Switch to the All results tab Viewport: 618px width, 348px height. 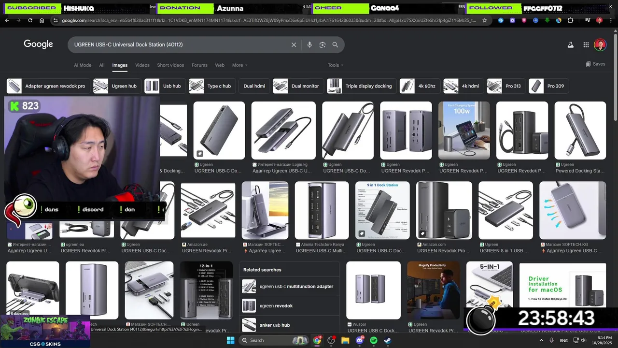tap(102, 65)
